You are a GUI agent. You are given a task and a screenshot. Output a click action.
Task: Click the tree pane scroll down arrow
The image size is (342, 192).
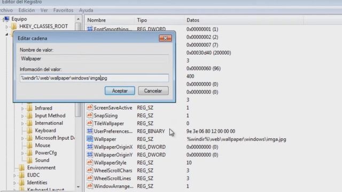(x=78, y=187)
